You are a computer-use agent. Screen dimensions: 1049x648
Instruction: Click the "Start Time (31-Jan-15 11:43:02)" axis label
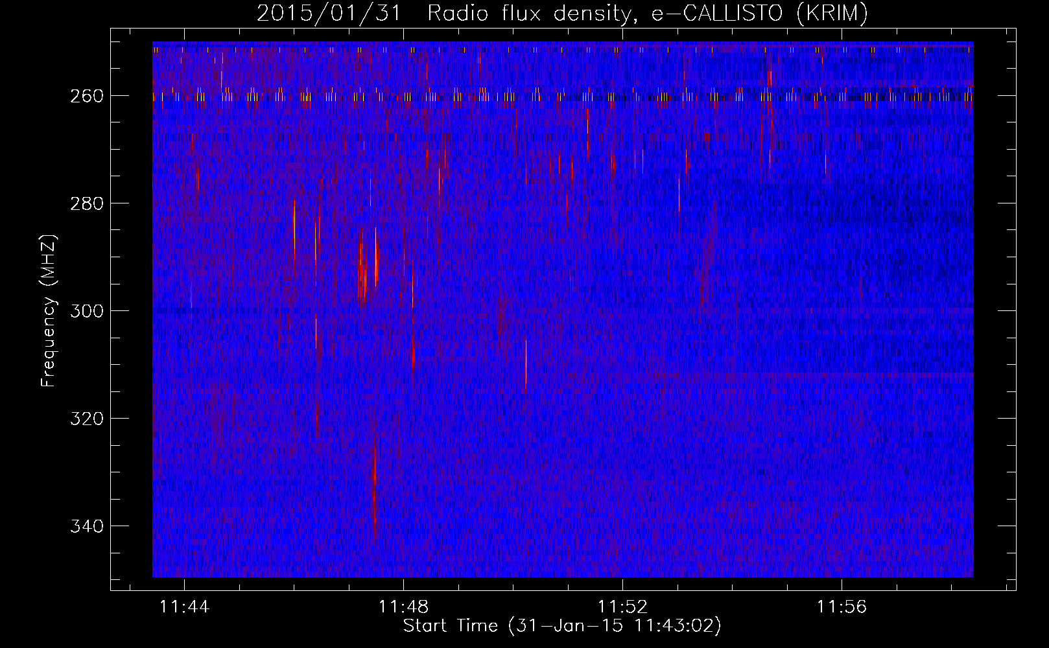tap(562, 626)
